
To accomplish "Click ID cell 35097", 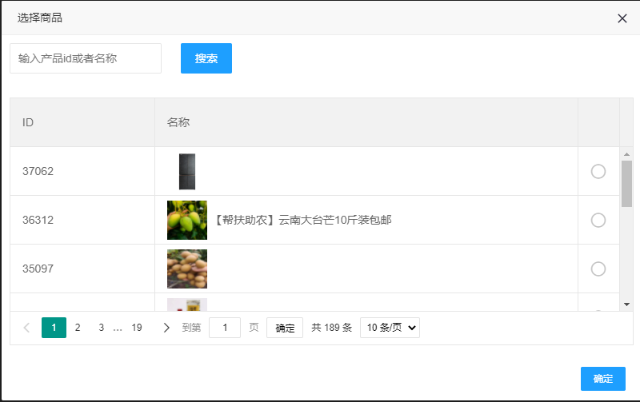I will click(82, 269).
